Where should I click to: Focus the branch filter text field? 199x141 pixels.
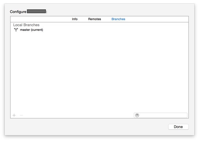pos(163,115)
